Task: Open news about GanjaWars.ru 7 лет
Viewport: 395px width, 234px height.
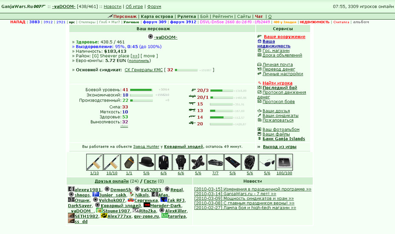Action: (x=235, y=194)
